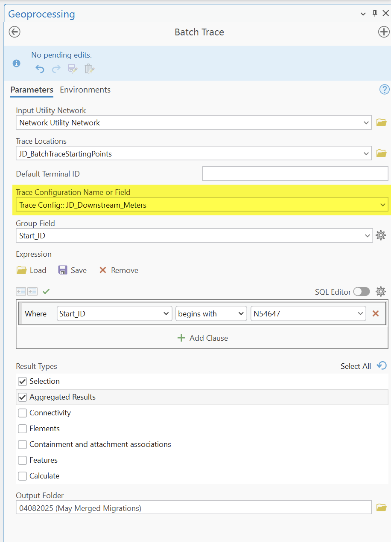Click the back navigation arrow
Image resolution: width=391 pixels, height=542 pixels.
click(x=14, y=32)
